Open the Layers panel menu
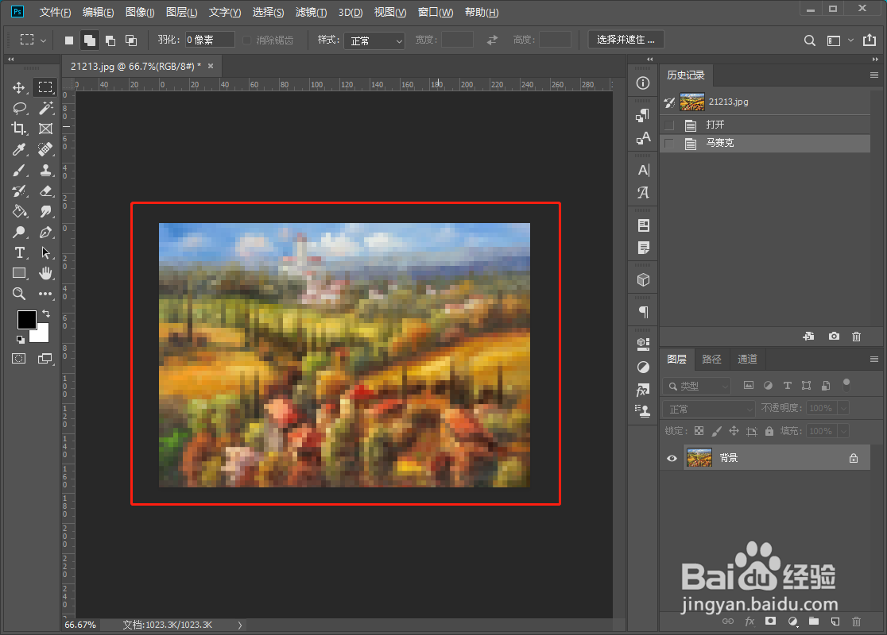This screenshot has height=635, width=887. [874, 360]
